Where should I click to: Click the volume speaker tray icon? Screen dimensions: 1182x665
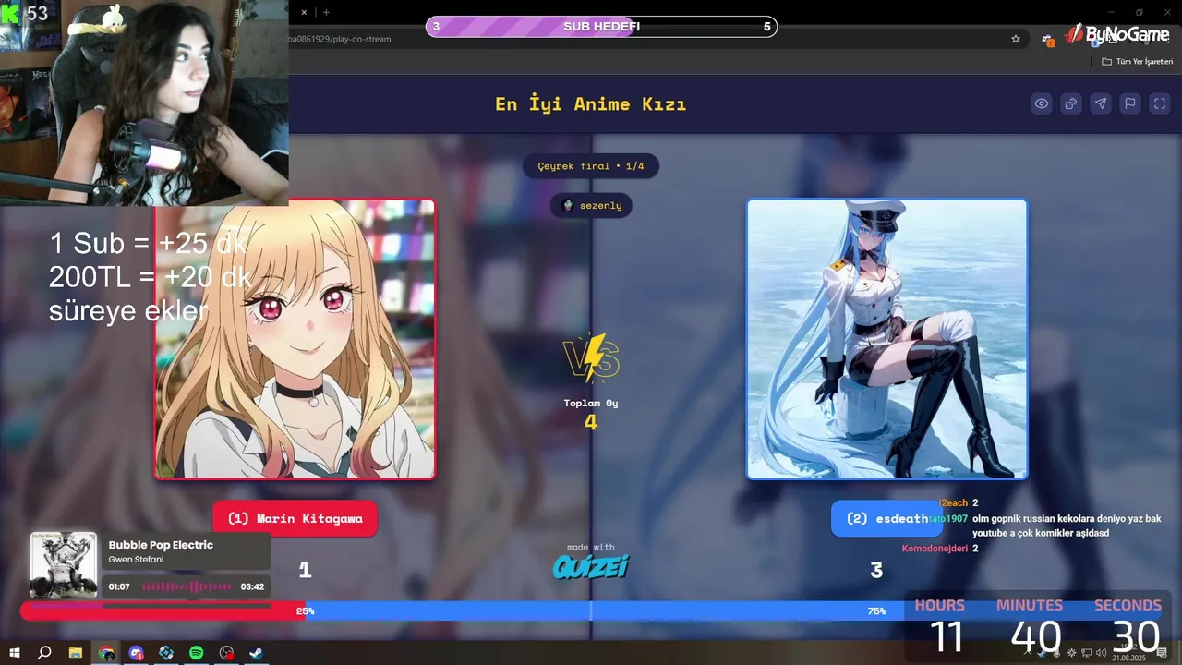click(1101, 653)
